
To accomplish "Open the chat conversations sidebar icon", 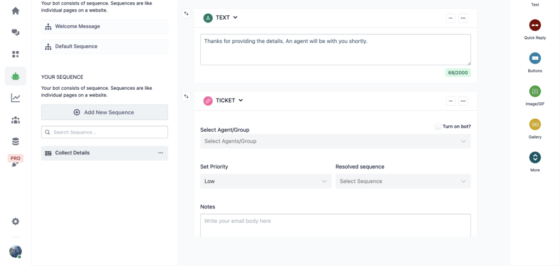I will 15,33.
